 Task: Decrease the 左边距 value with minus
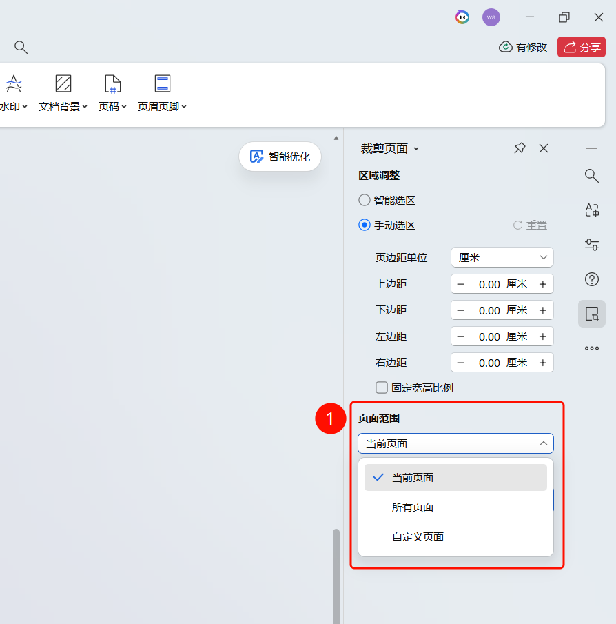pos(460,336)
